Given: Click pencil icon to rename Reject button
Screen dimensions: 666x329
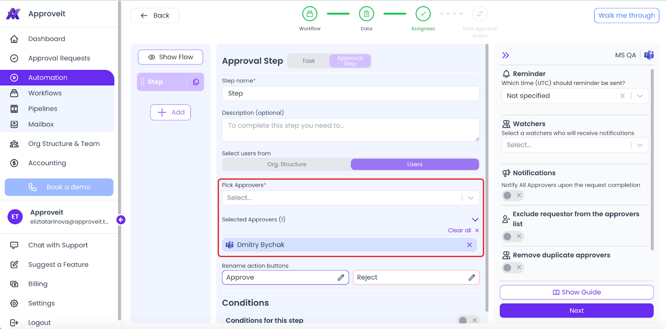Looking at the screenshot, I should coord(472,277).
